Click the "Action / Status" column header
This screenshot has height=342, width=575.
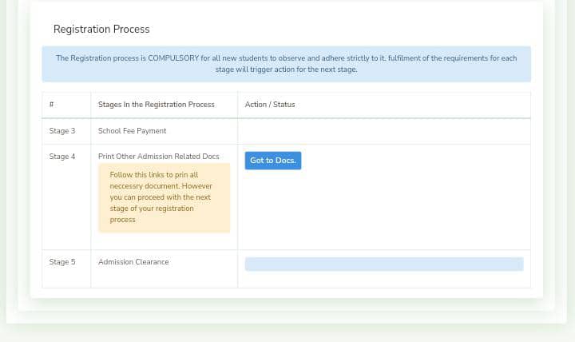pyautogui.click(x=270, y=105)
